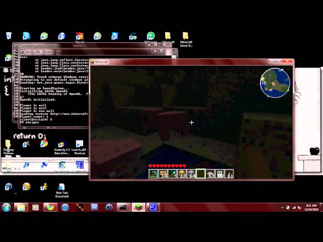323x242 pixels.
Task: Open Windows Media Player from the taskbar
Action: pyautogui.click(x=35, y=207)
